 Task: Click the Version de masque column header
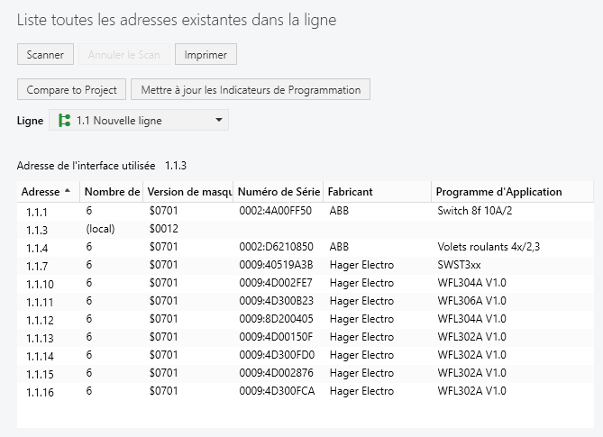coord(187,192)
